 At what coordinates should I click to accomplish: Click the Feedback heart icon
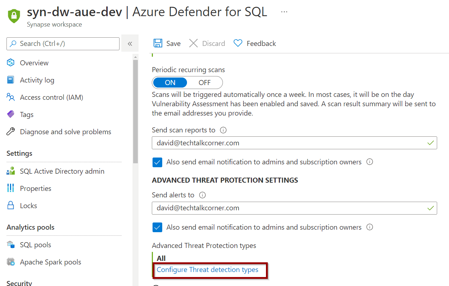tap(238, 43)
